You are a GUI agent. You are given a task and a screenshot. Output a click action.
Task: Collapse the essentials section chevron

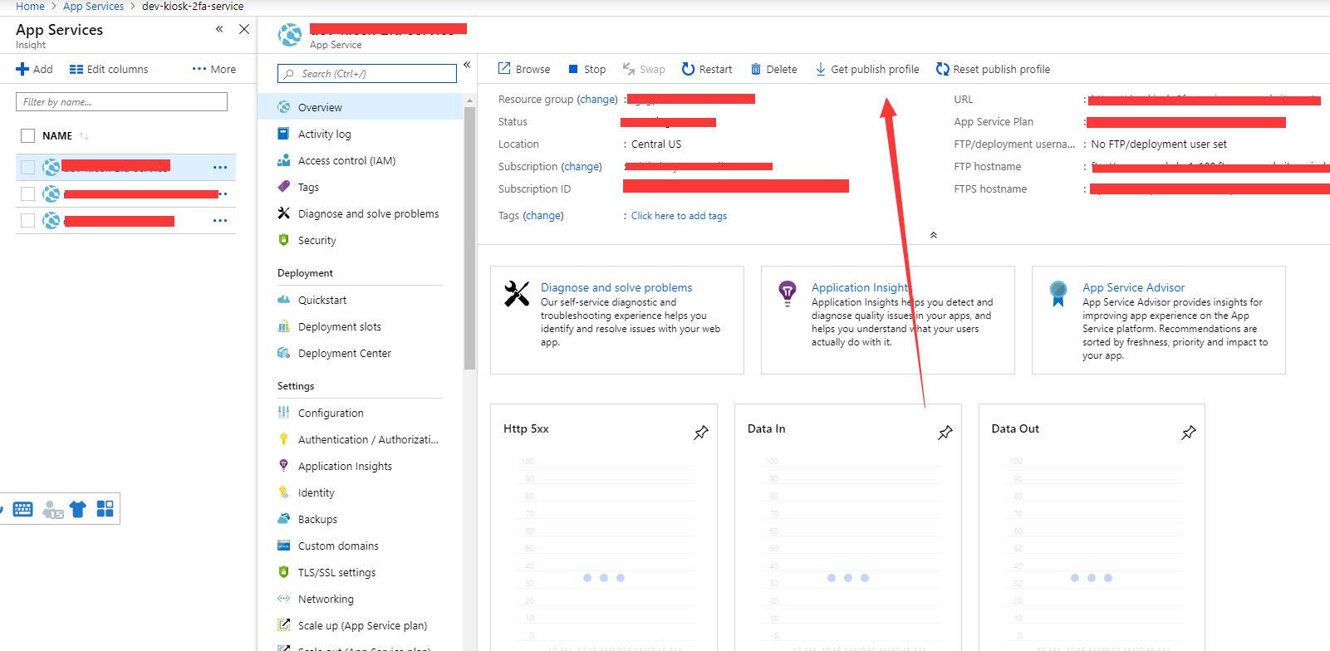coord(933,235)
